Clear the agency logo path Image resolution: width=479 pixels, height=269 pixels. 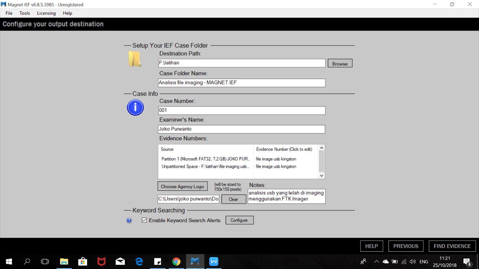pos(234,199)
